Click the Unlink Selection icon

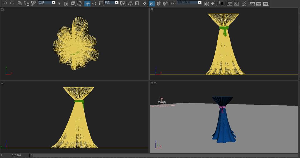click(x=26, y=3)
